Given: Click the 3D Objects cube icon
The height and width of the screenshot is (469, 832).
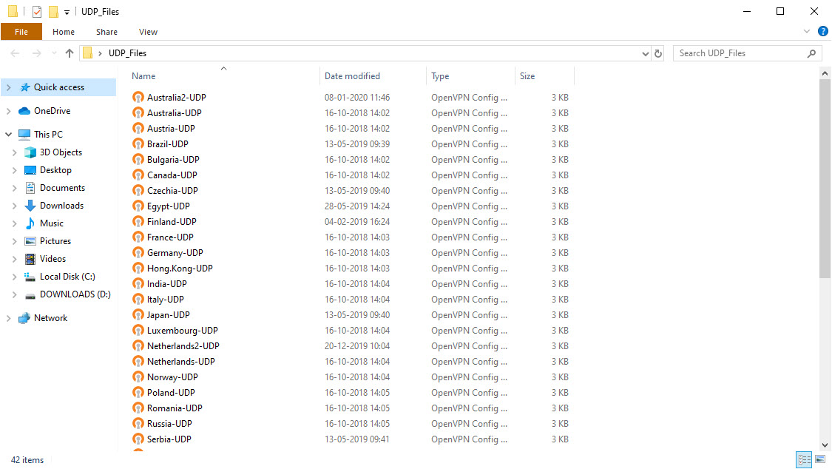Looking at the screenshot, I should 30,152.
